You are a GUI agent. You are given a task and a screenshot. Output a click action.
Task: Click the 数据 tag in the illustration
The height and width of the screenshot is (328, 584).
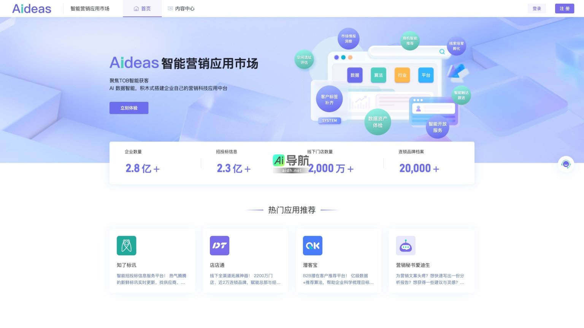354,75
